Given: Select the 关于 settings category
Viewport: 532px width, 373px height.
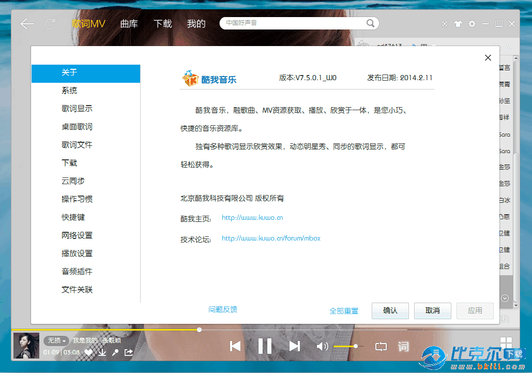Looking at the screenshot, I should [86, 73].
